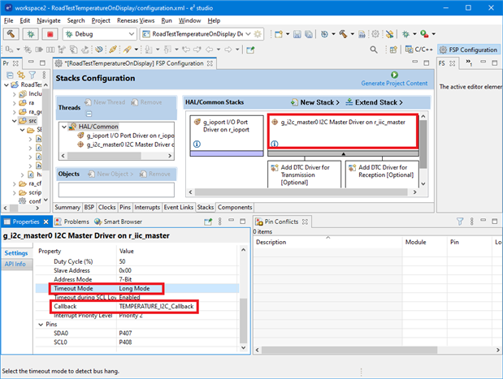
Task: Collapse the Pins section in Properties
Action: click(x=43, y=323)
